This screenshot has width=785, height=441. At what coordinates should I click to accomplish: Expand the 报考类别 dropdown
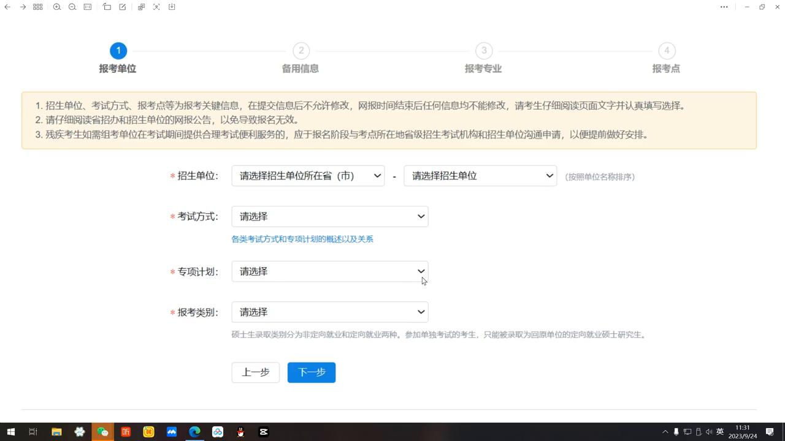329,312
